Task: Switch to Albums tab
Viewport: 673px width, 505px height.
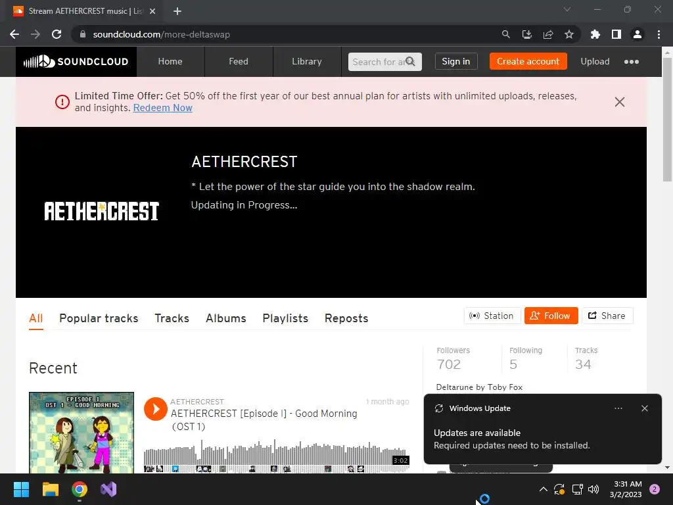Action: (x=226, y=318)
